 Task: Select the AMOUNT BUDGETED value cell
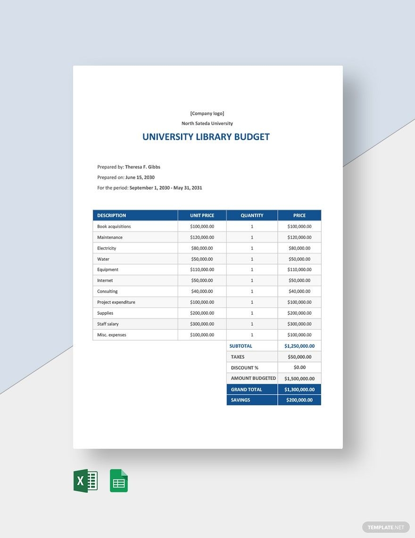coord(299,378)
